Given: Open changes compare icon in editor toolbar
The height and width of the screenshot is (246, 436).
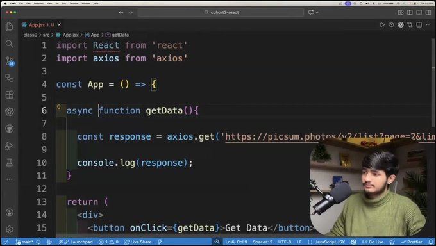Looking at the screenshot, I should 410,25.
